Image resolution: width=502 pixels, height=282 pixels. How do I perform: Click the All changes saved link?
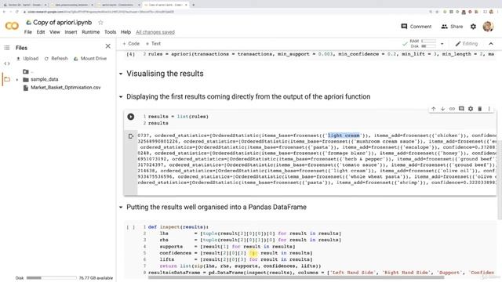[155, 32]
